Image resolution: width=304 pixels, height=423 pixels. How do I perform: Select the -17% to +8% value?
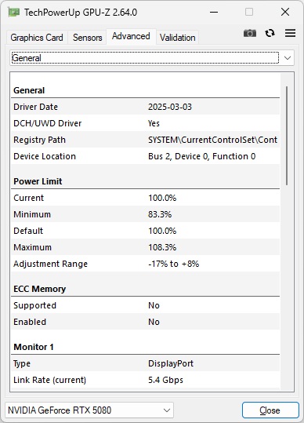point(174,264)
